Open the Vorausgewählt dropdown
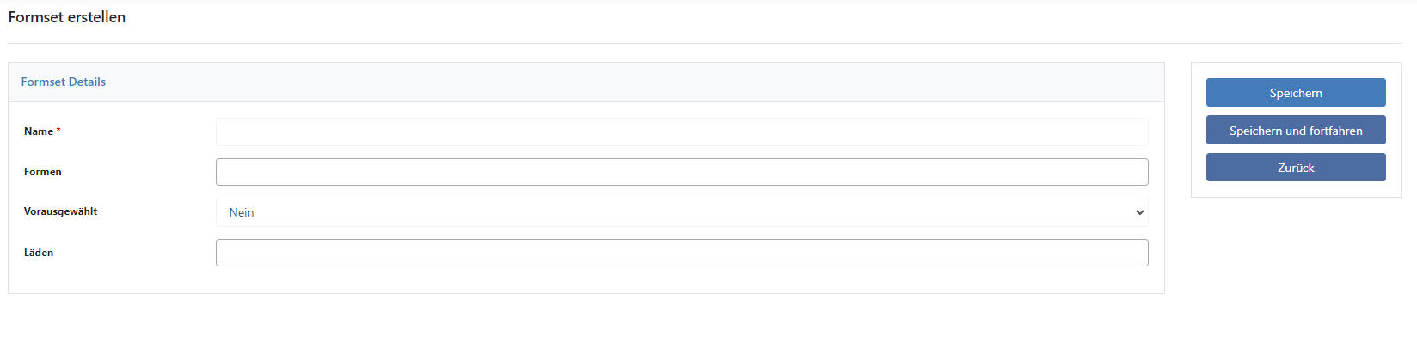This screenshot has height=342, width=1417. click(682, 212)
